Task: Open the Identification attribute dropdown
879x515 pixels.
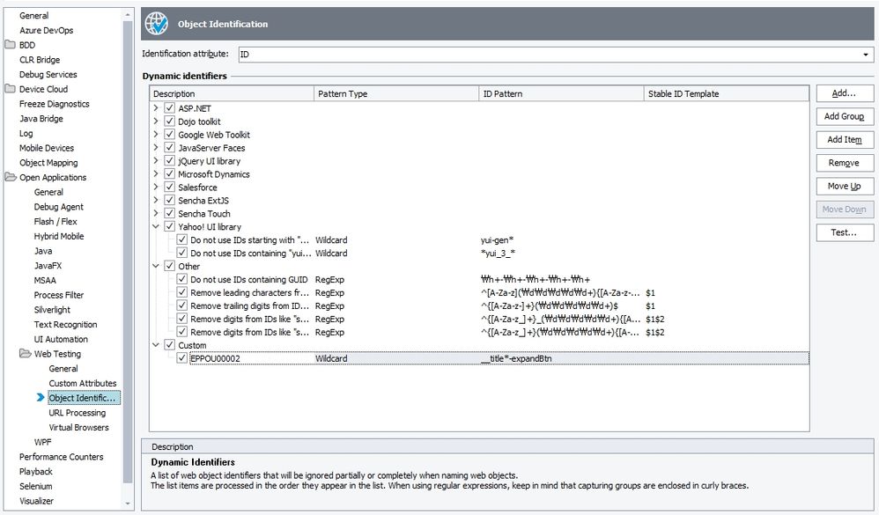Action: pyautogui.click(x=865, y=55)
